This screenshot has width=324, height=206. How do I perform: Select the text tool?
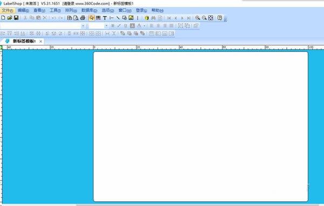[105, 18]
